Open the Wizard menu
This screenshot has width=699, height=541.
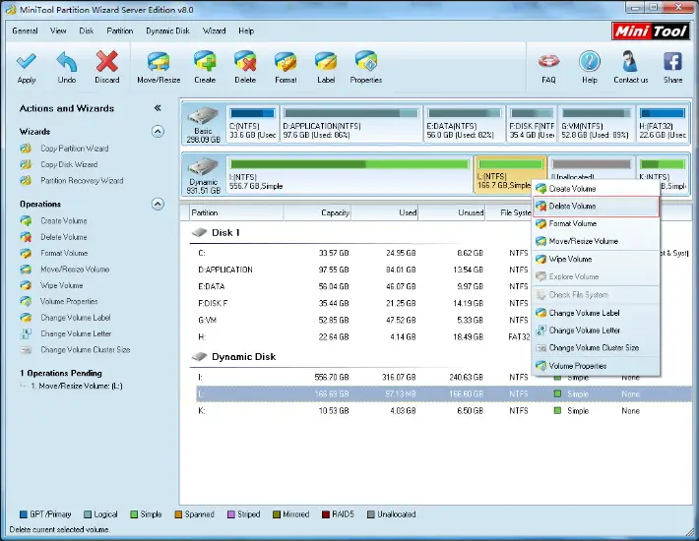pos(214,30)
